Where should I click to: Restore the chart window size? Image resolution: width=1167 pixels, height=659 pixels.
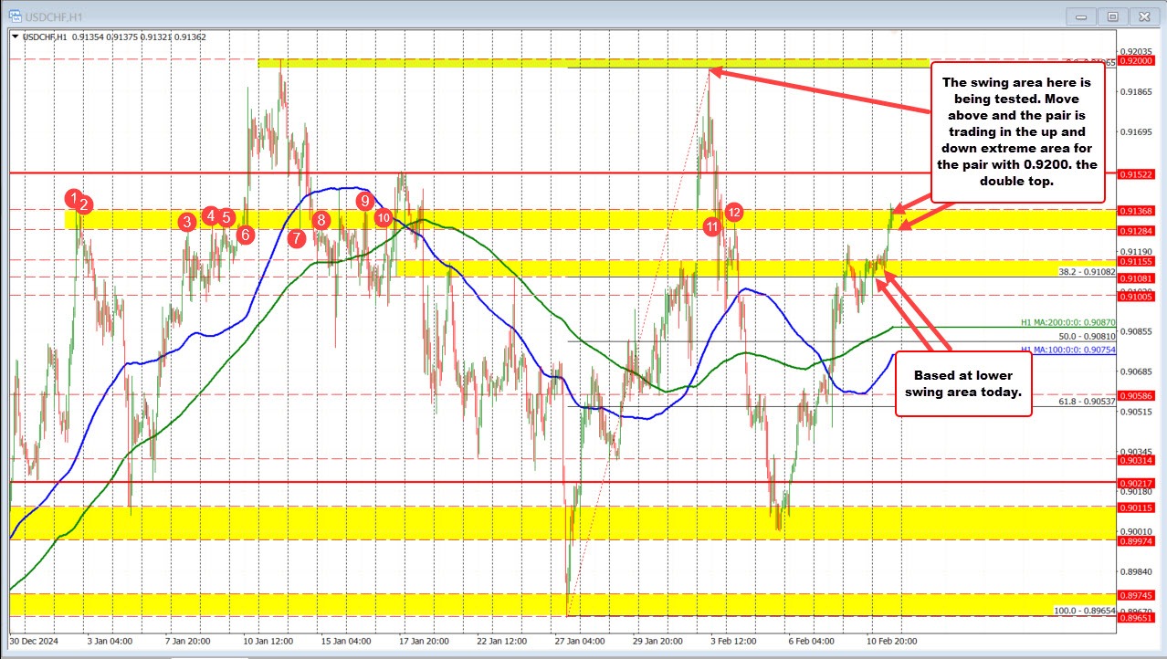tap(1113, 16)
